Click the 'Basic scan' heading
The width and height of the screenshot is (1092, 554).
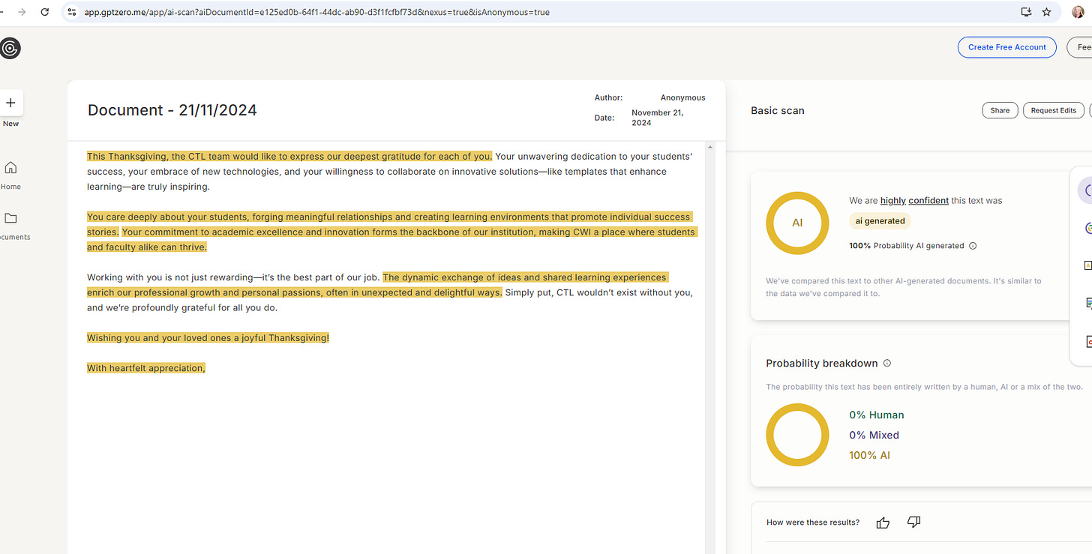tap(777, 110)
